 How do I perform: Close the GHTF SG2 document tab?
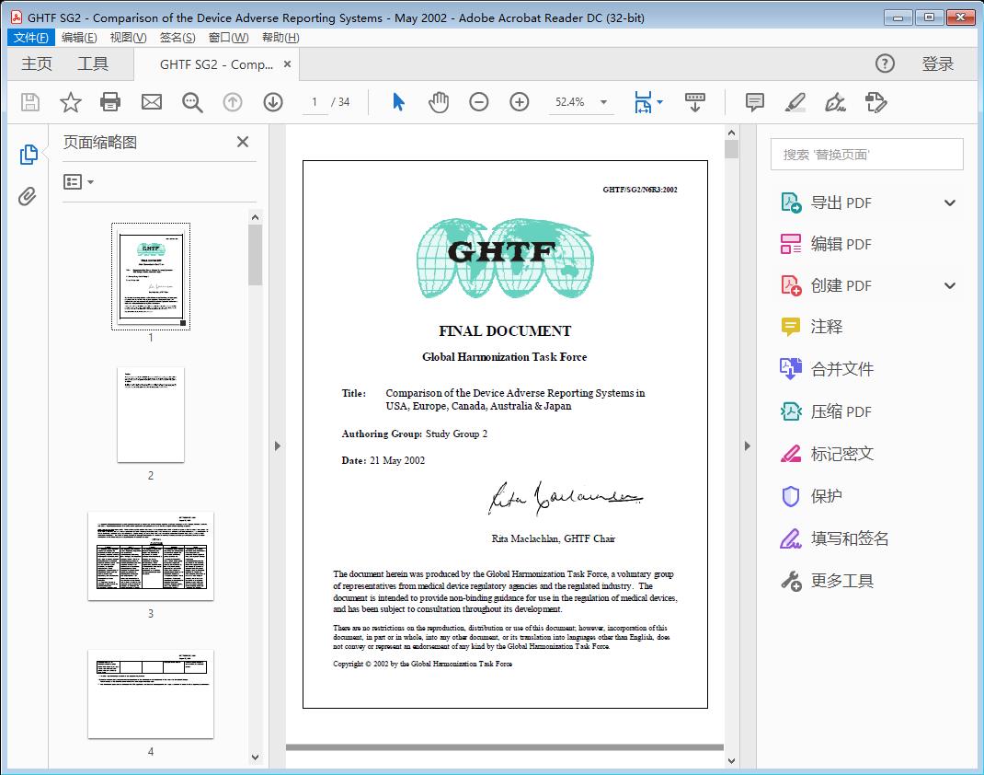(x=288, y=64)
